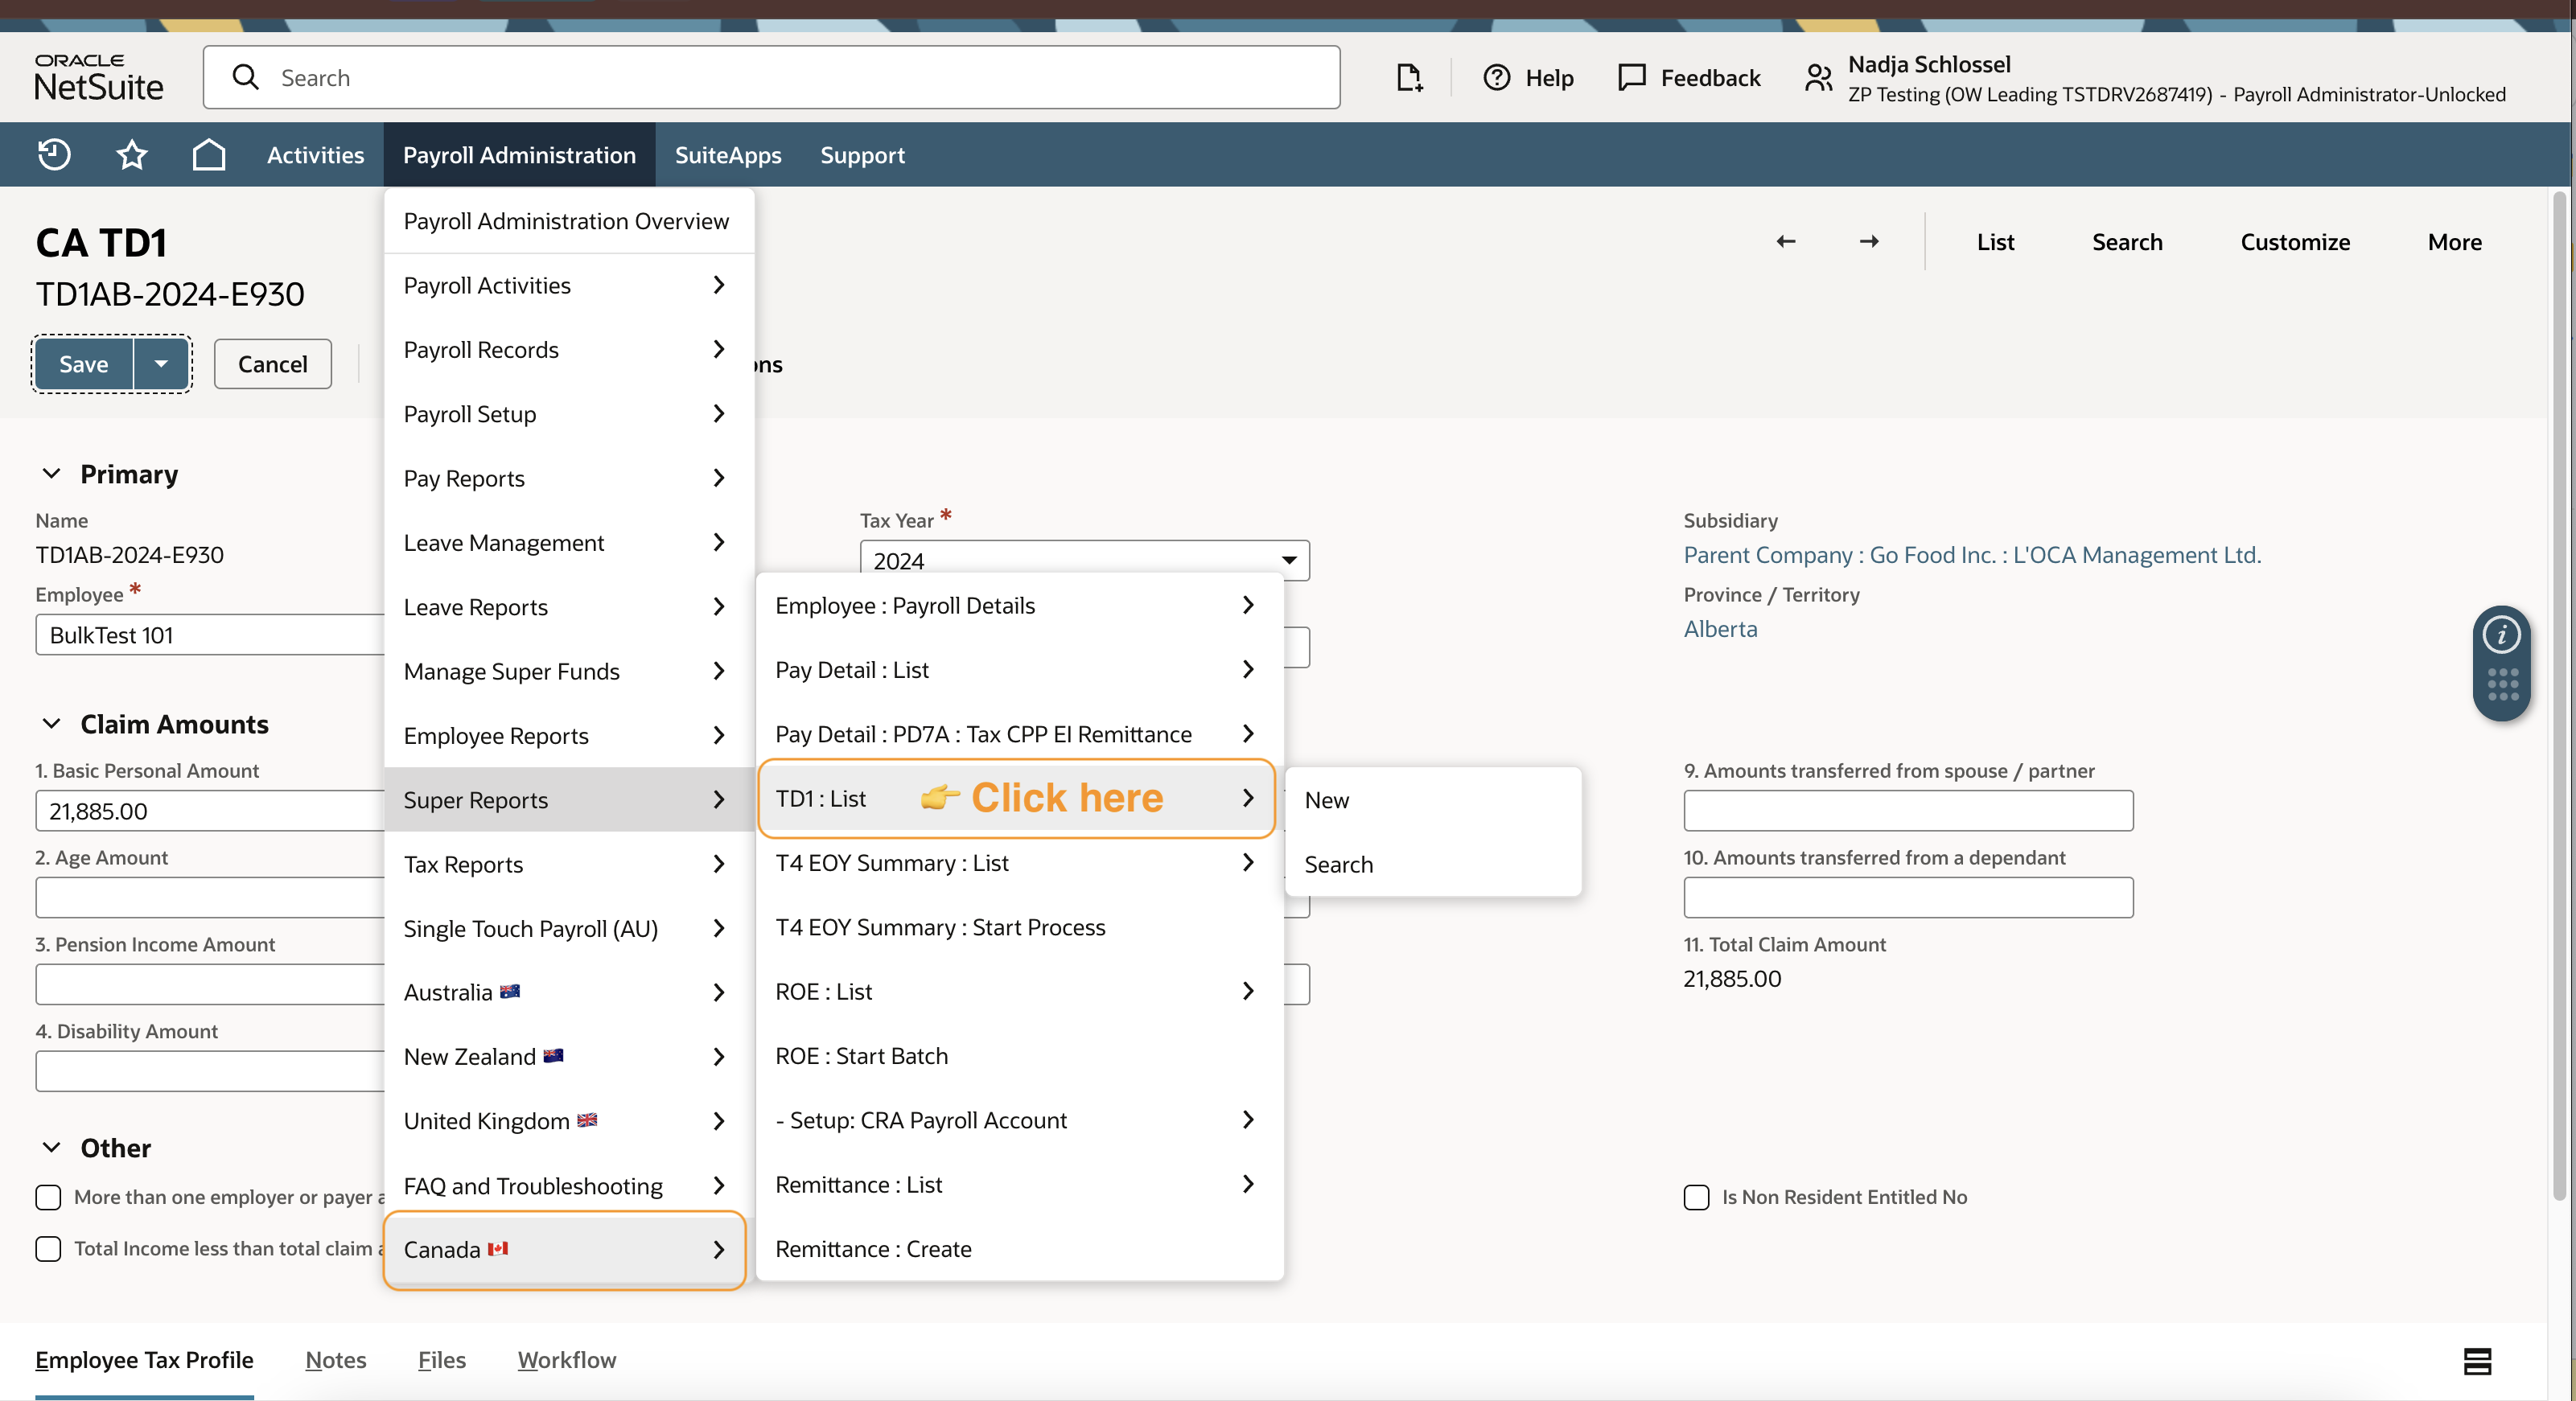Click the Create New document icon
This screenshot has height=1401, width=2576.
pyautogui.click(x=1408, y=77)
